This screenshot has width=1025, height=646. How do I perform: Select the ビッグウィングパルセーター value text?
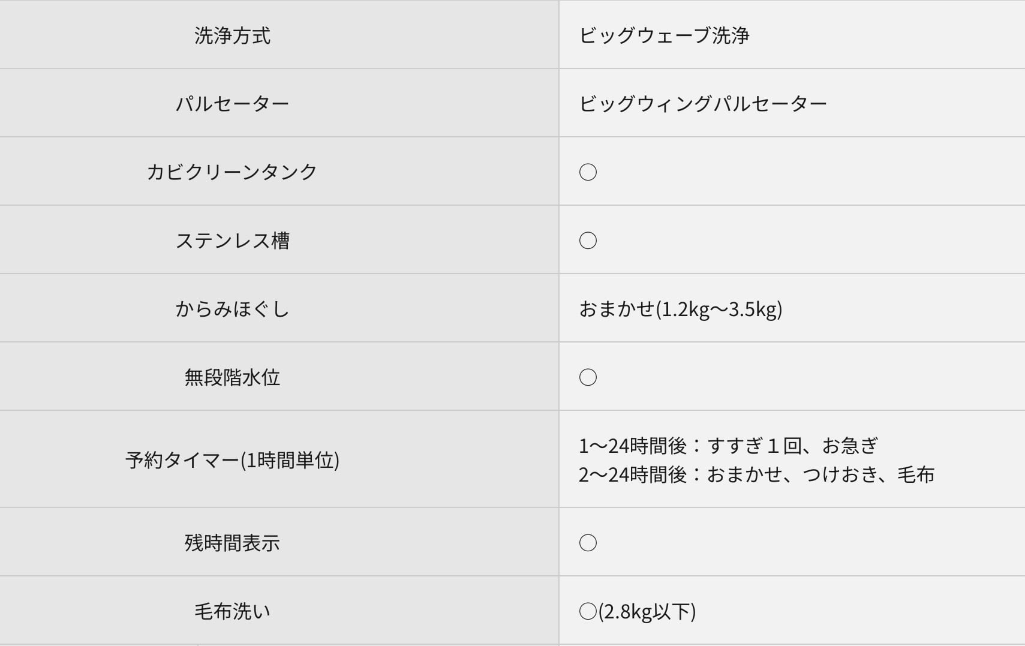pyautogui.click(x=703, y=104)
